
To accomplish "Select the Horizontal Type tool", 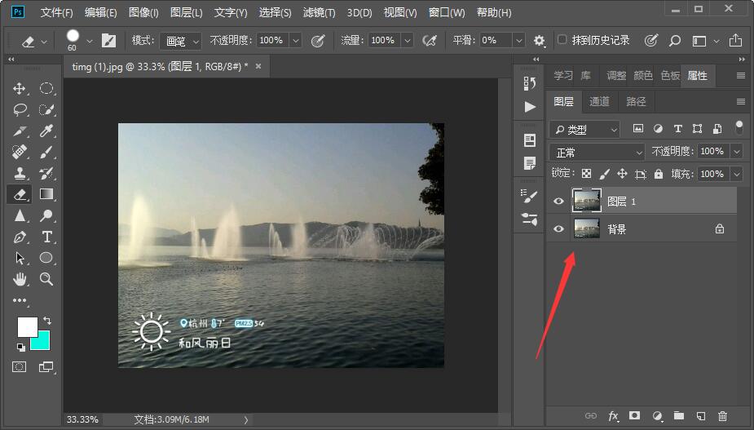I will pos(46,237).
